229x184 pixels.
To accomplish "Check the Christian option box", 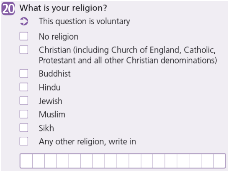I will [24, 50].
